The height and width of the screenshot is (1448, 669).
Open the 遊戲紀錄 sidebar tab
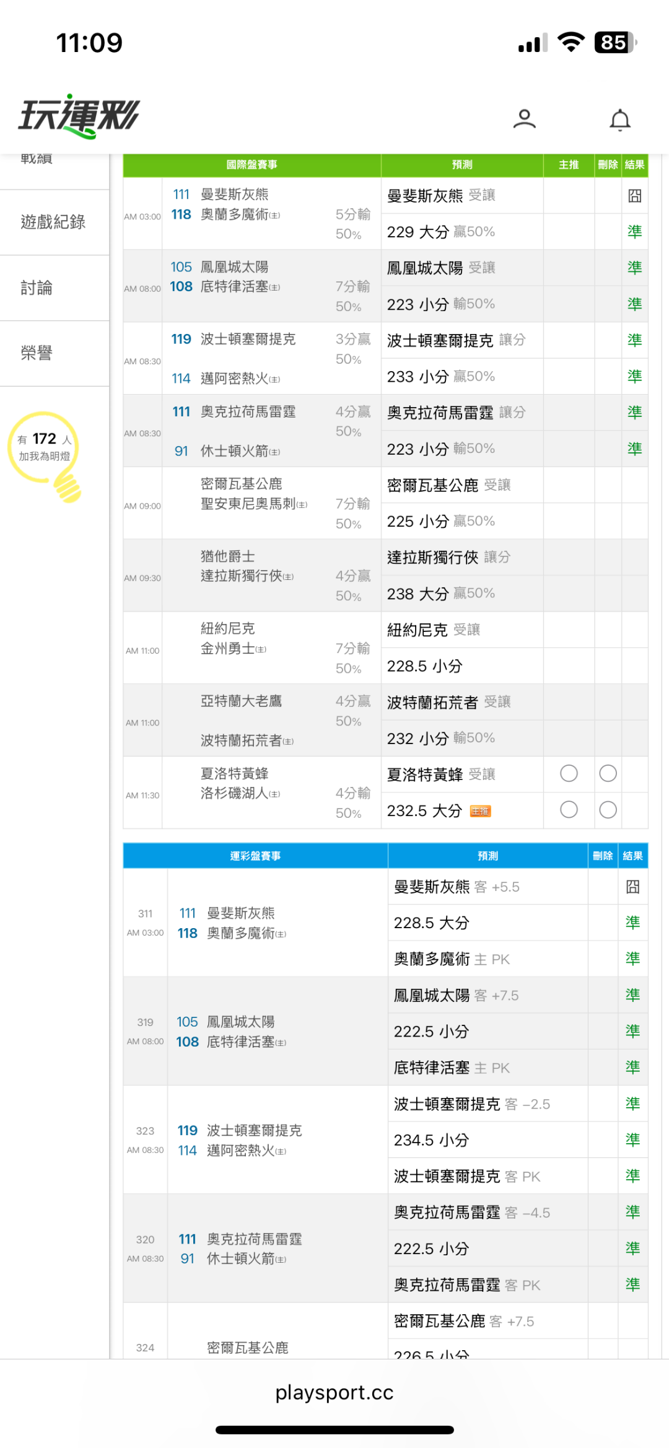click(53, 222)
